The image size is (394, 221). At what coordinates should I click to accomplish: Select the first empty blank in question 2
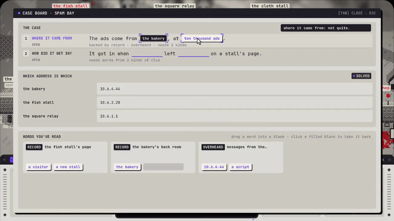147,53
